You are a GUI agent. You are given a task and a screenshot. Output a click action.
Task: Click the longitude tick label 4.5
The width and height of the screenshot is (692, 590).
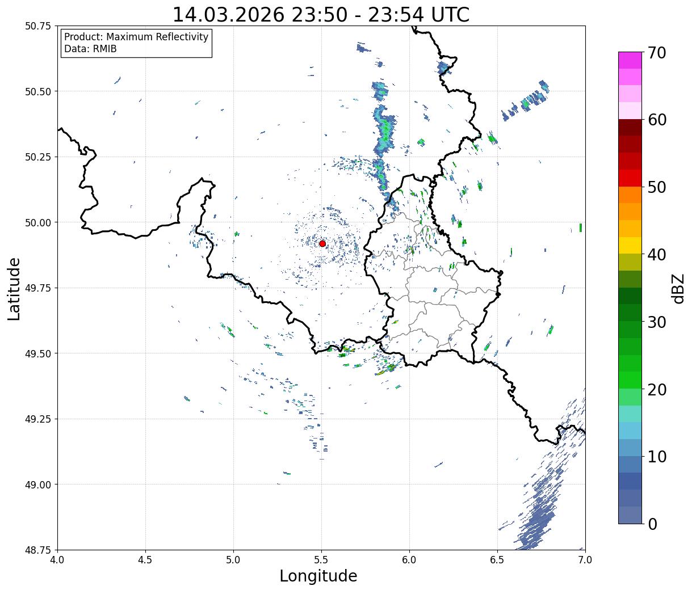(145, 559)
